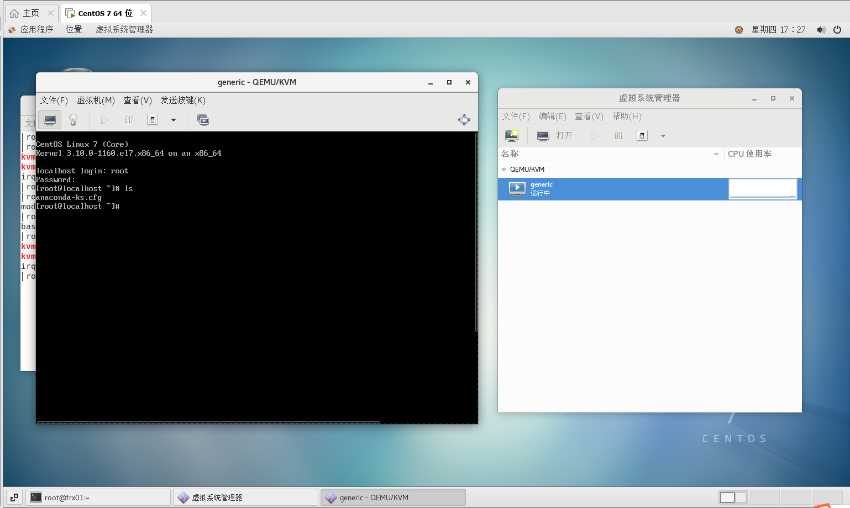The height and width of the screenshot is (508, 850).
Task: Open shutdown dropdown arrow in manager toolbar
Action: pyautogui.click(x=663, y=136)
